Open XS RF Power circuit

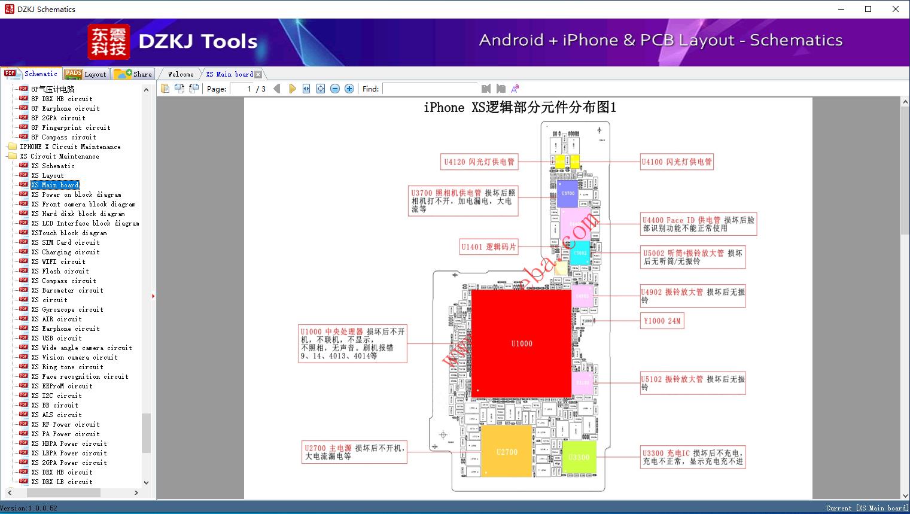(65, 424)
